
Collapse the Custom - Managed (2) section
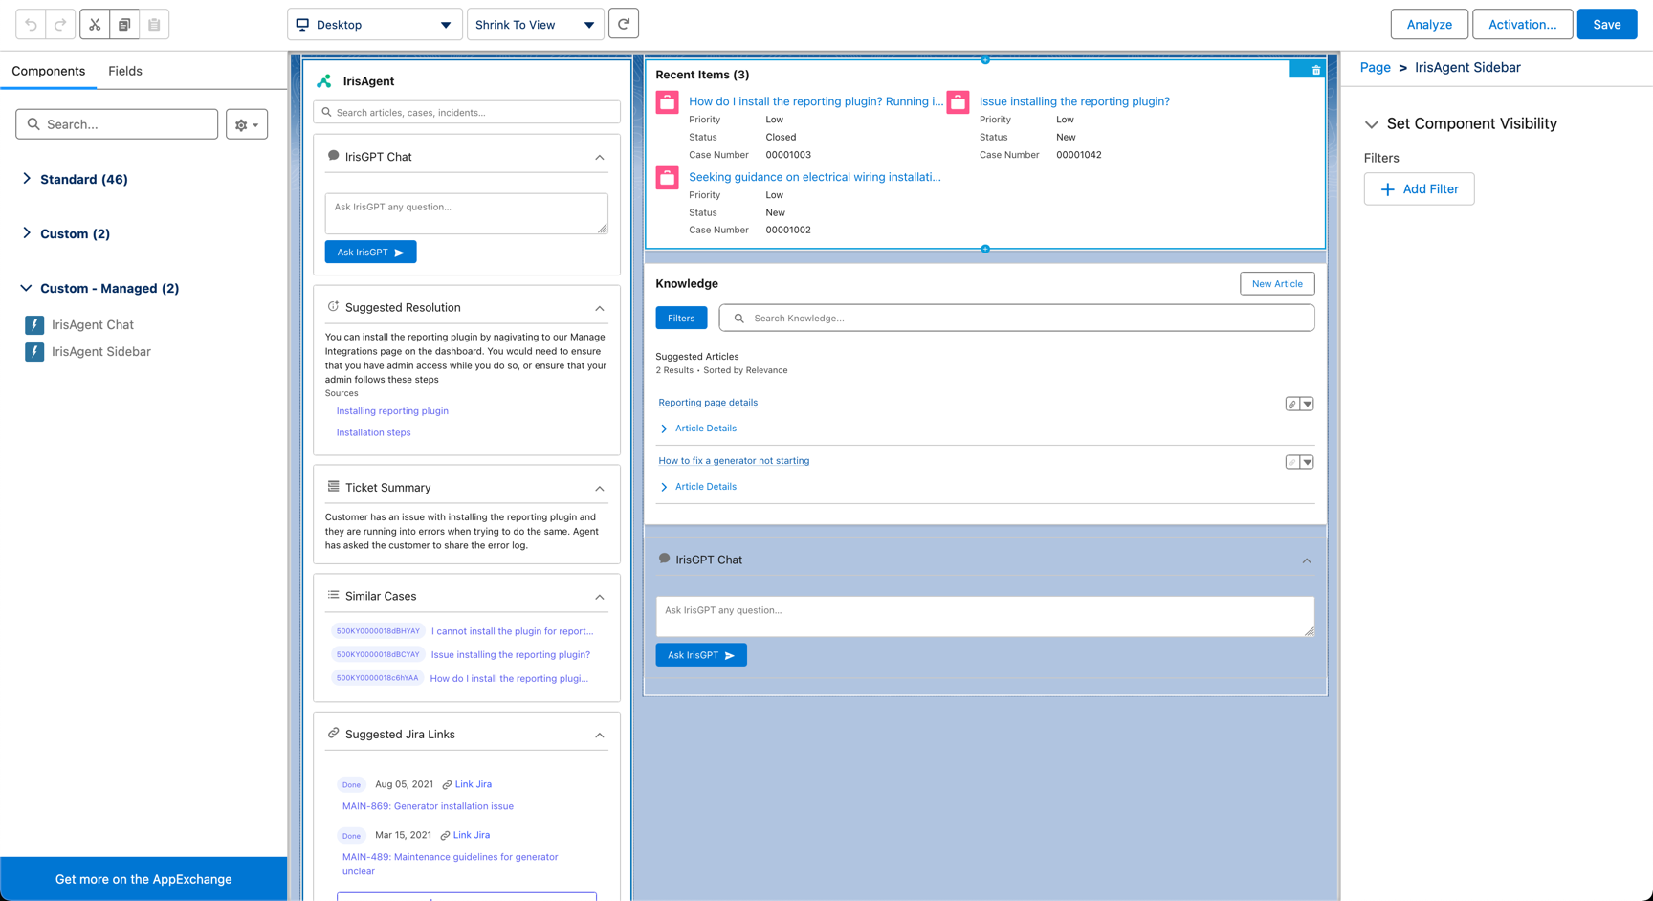27,288
